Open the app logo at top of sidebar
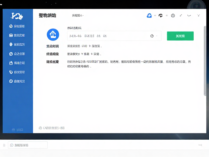This screenshot has height=157, width=209. pos(17,16)
